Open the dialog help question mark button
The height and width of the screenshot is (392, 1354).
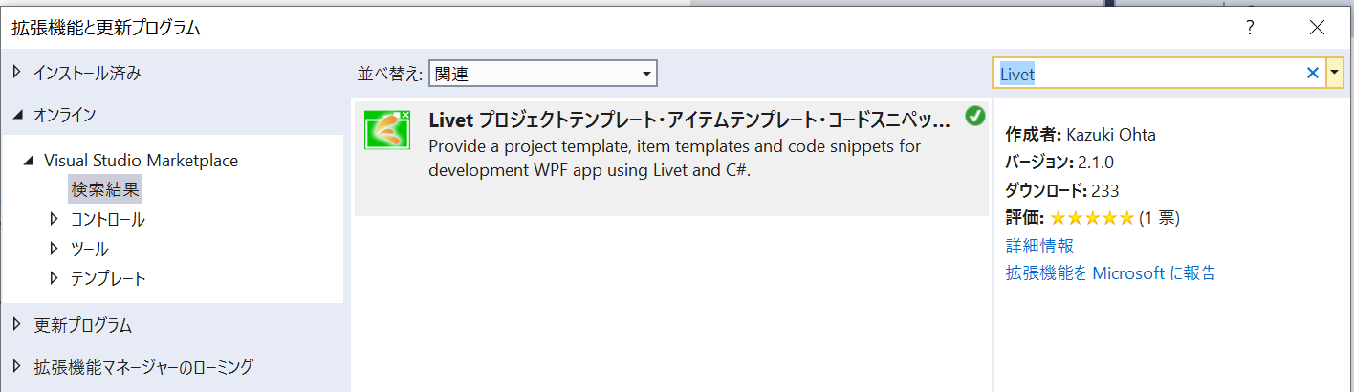click(1249, 28)
